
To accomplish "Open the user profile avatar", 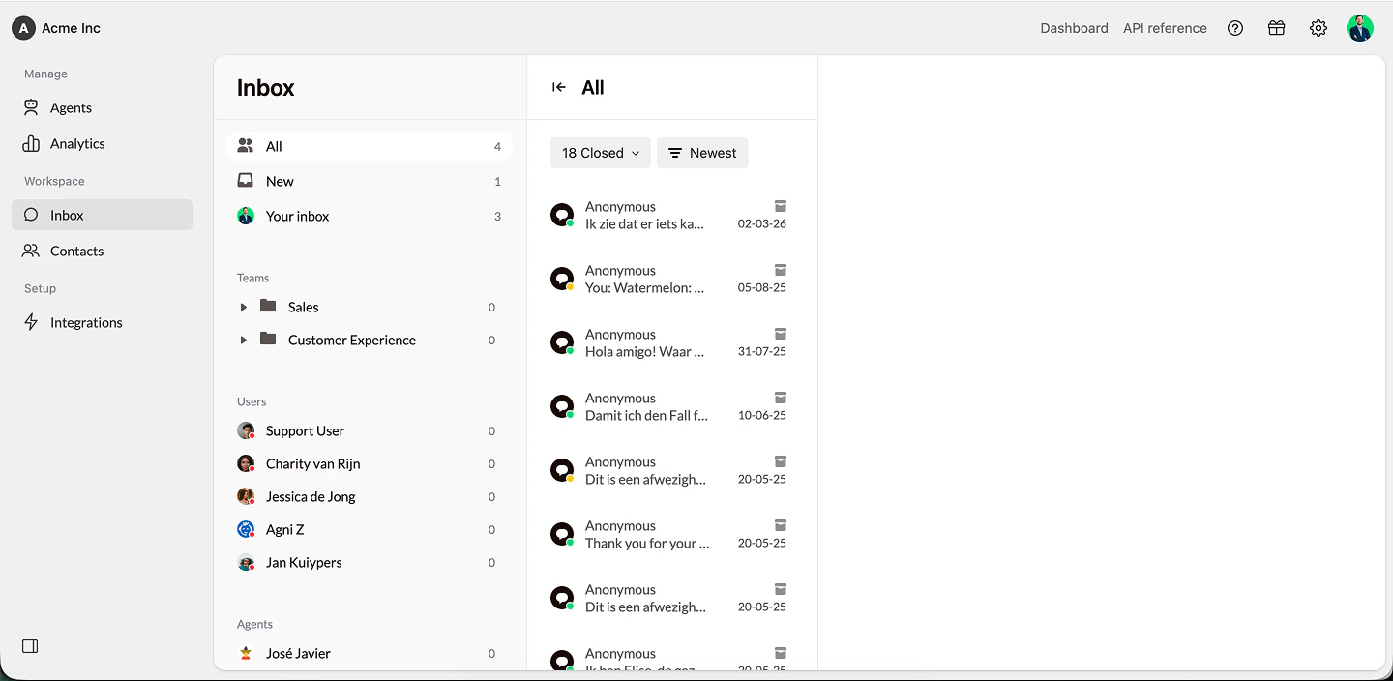I will [1360, 28].
